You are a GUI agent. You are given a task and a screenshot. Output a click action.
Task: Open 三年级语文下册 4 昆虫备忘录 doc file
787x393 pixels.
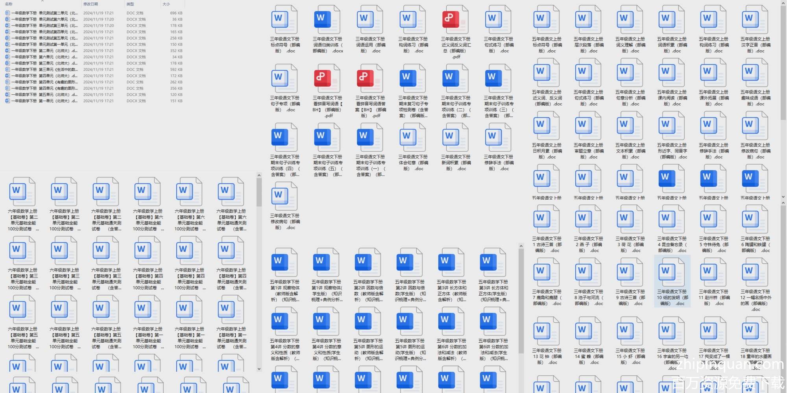672,230
